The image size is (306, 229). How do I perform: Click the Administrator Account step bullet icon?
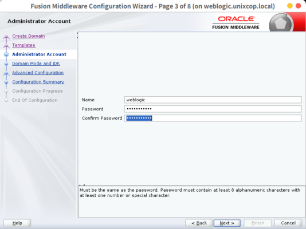pyautogui.click(x=6, y=54)
